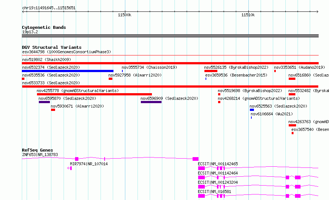329x200 pixels.
Task: Click the 19p13.2 band label
Action: (x=30, y=32)
